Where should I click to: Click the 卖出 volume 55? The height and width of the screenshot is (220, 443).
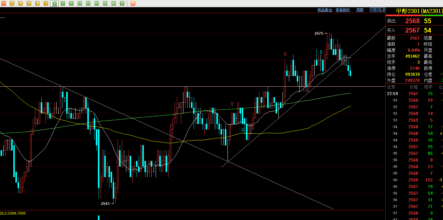click(428, 21)
